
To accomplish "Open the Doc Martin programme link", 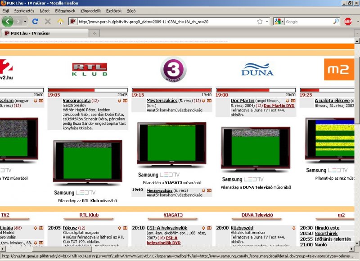I will (x=243, y=100).
